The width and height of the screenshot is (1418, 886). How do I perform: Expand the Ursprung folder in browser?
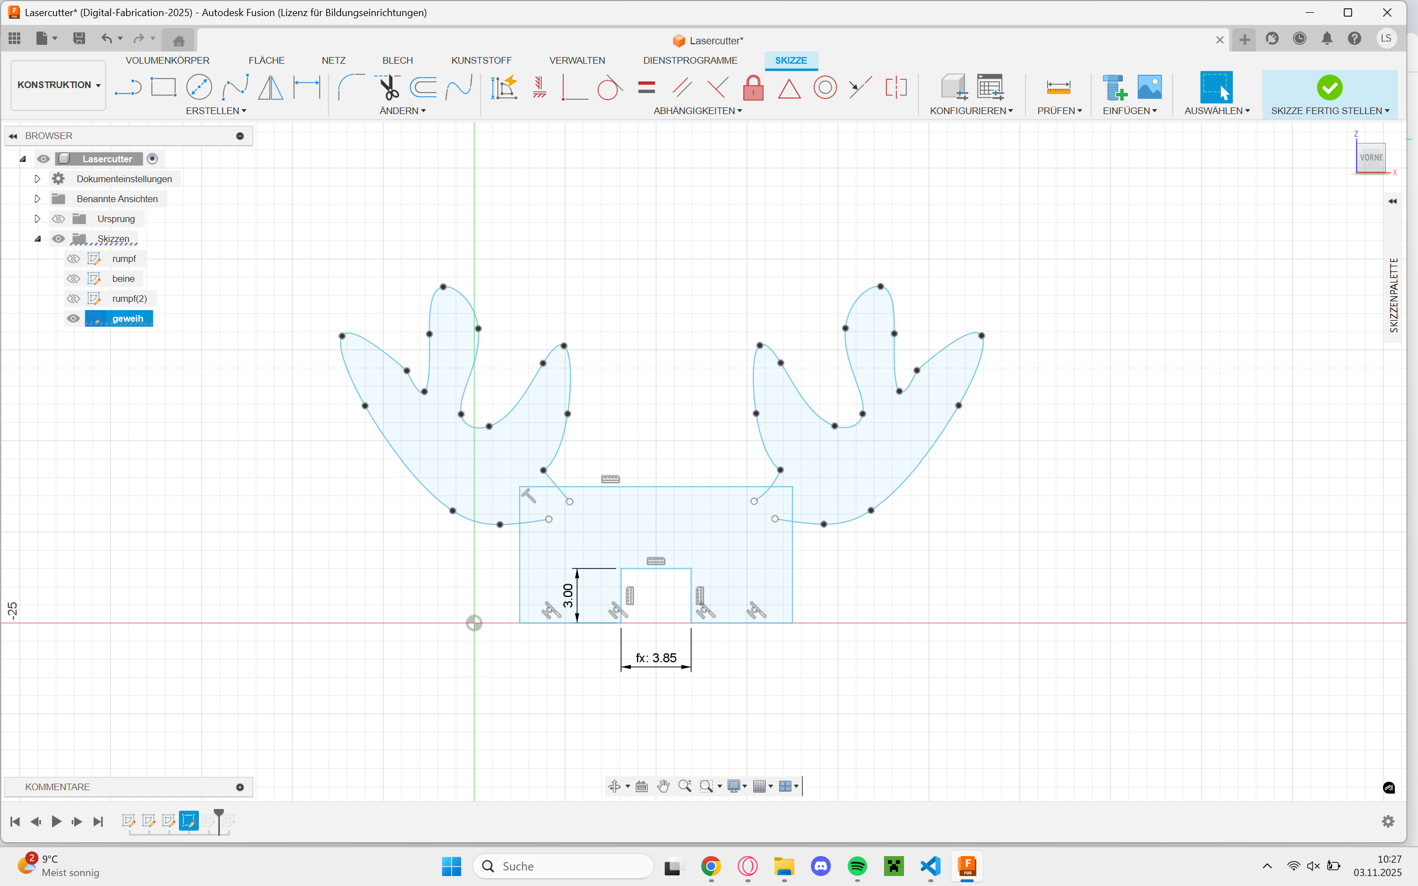[x=37, y=218]
